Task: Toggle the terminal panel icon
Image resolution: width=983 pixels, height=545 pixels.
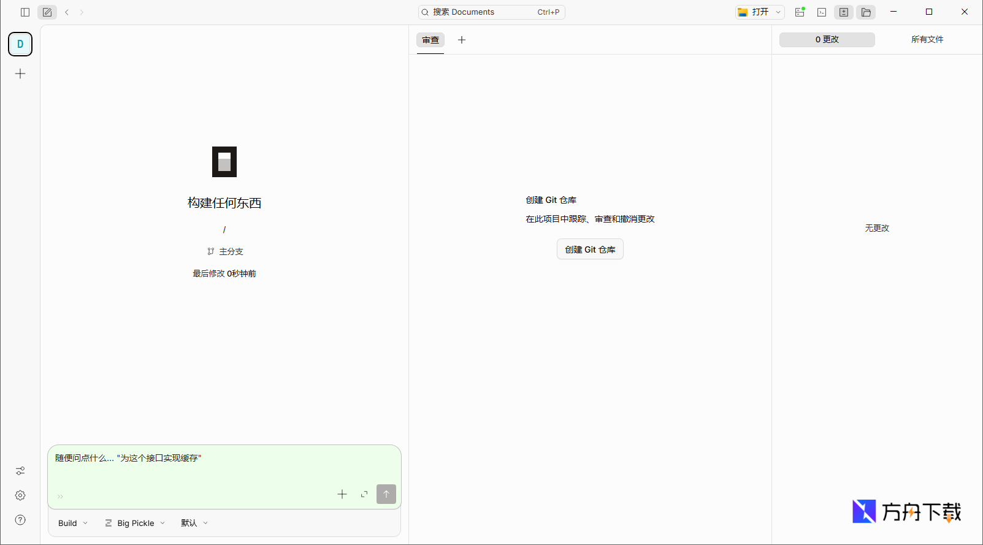Action: tap(822, 12)
